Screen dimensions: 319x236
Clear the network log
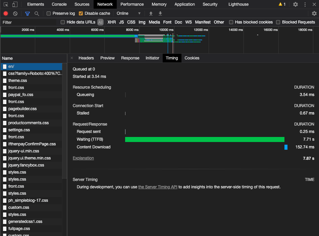[15, 13]
